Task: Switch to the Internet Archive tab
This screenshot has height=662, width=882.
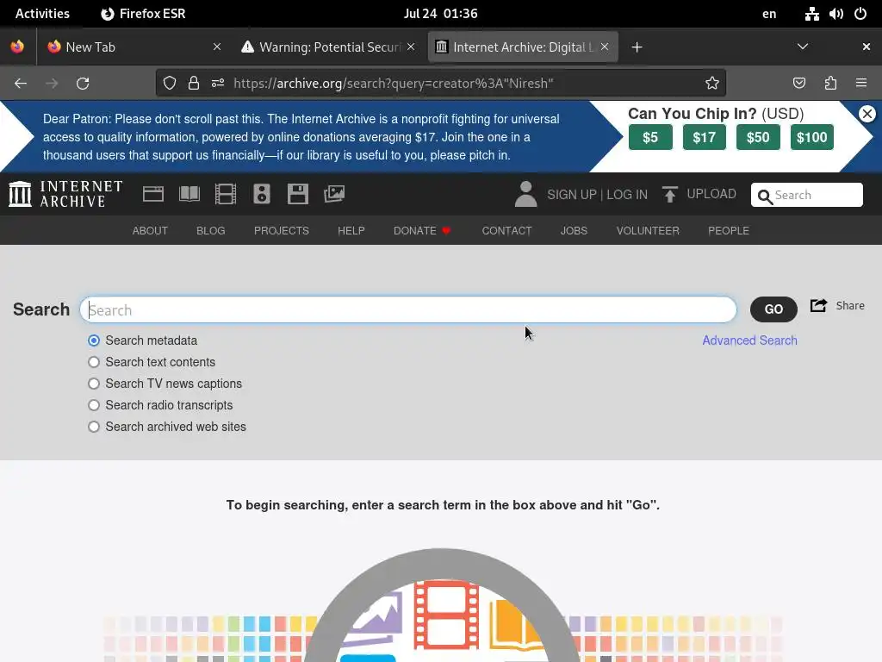Action: 523,47
